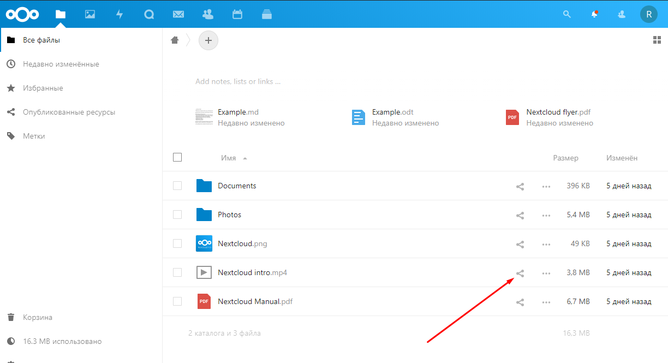The height and width of the screenshot is (363, 668).
Task: Select the Nextcloud Manual.pdf checkbox
Action: 177,301
